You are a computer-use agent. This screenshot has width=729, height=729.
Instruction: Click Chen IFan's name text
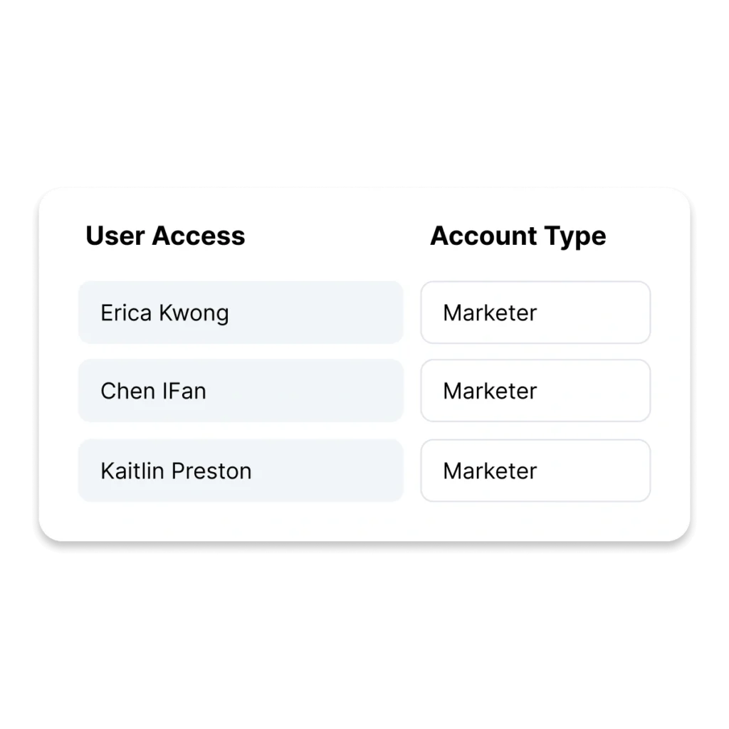154,391
